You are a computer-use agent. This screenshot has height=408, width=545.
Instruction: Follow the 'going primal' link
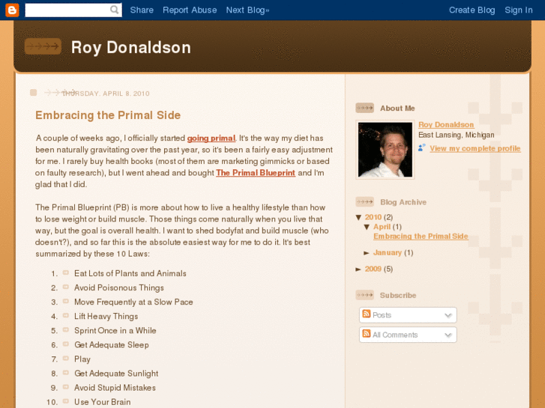point(211,138)
